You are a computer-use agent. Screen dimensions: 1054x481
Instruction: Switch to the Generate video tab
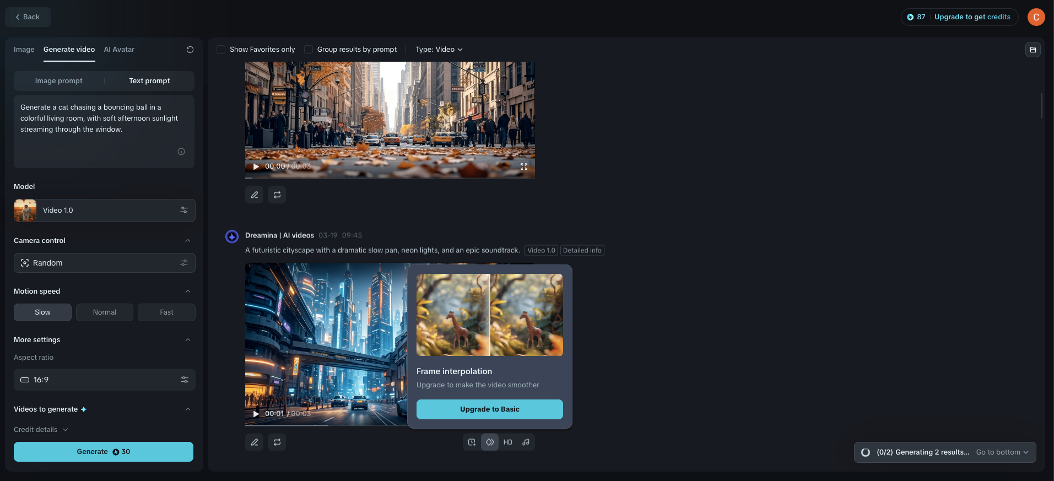click(x=69, y=50)
